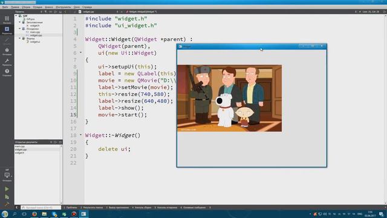
Task: Click the line and column indicator
Action: [x=371, y=12]
